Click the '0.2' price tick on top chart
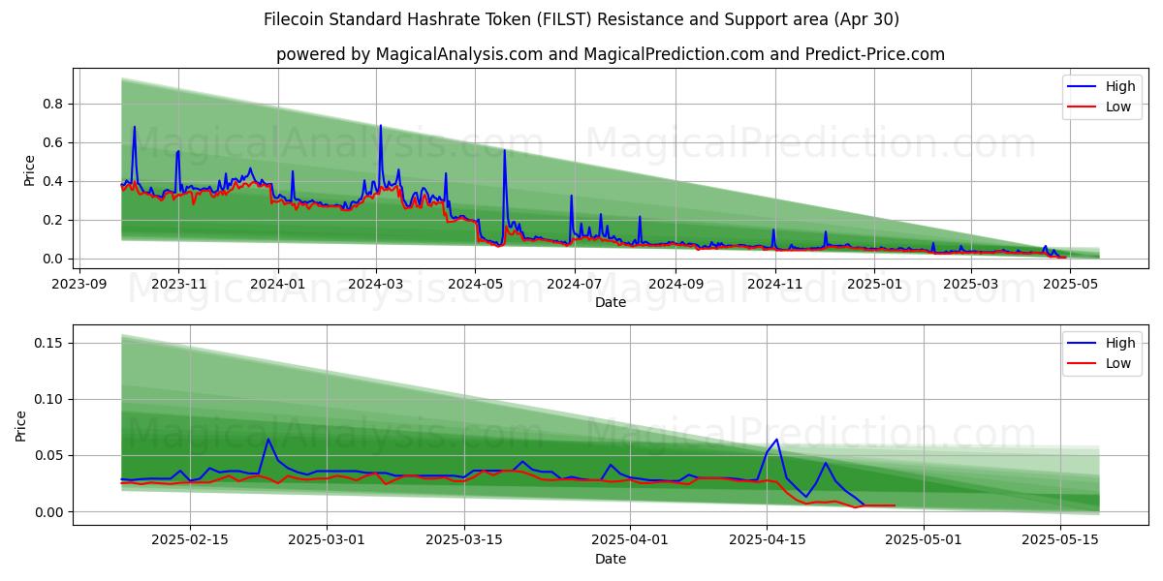 pyautogui.click(x=53, y=220)
